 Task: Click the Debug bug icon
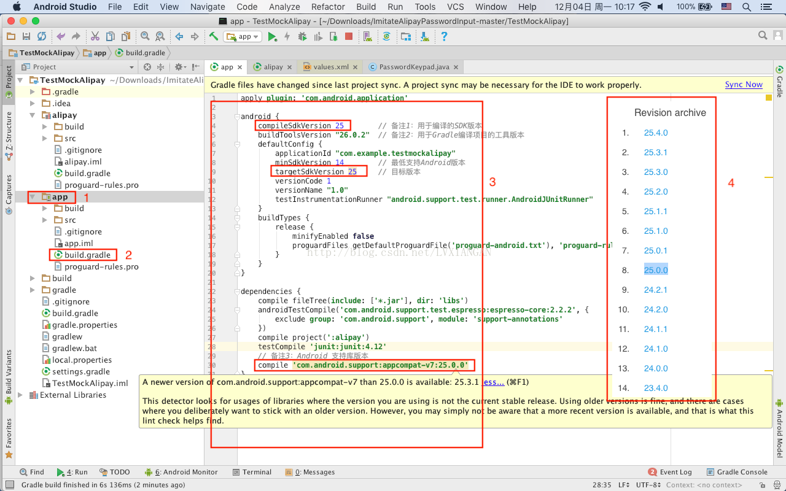(302, 37)
